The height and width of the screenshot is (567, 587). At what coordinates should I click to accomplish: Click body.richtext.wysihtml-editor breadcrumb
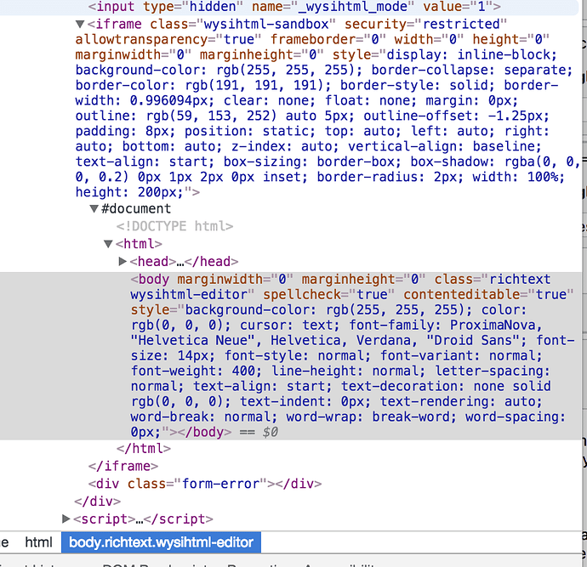pyautogui.click(x=161, y=542)
